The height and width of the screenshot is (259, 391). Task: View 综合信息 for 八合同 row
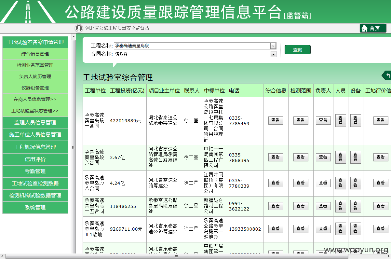276,183
